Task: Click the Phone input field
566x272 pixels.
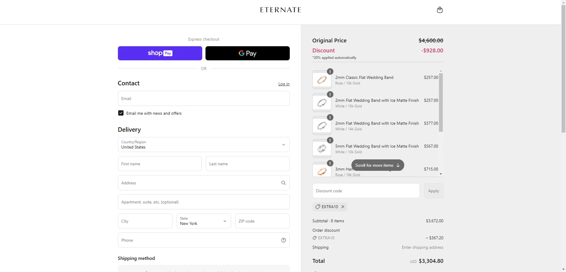Action: (204, 240)
